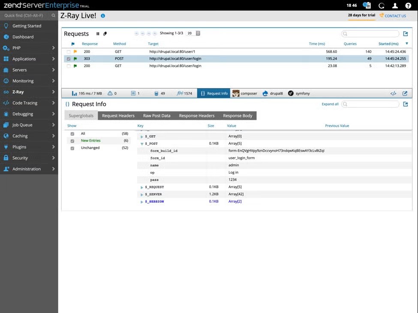
Task: Open the monitor events panel showing 1
Action: [135, 93]
